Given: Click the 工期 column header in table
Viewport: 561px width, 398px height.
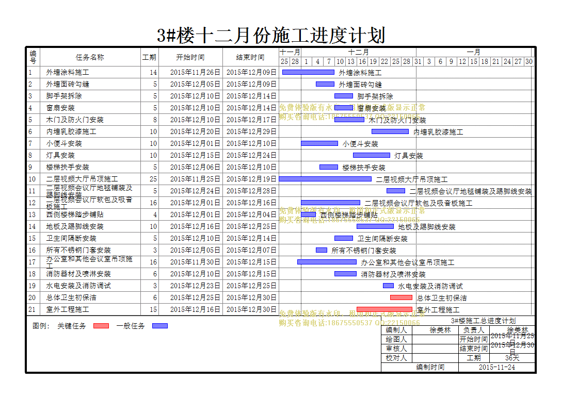Looking at the screenshot, I should pyautogui.click(x=150, y=57).
